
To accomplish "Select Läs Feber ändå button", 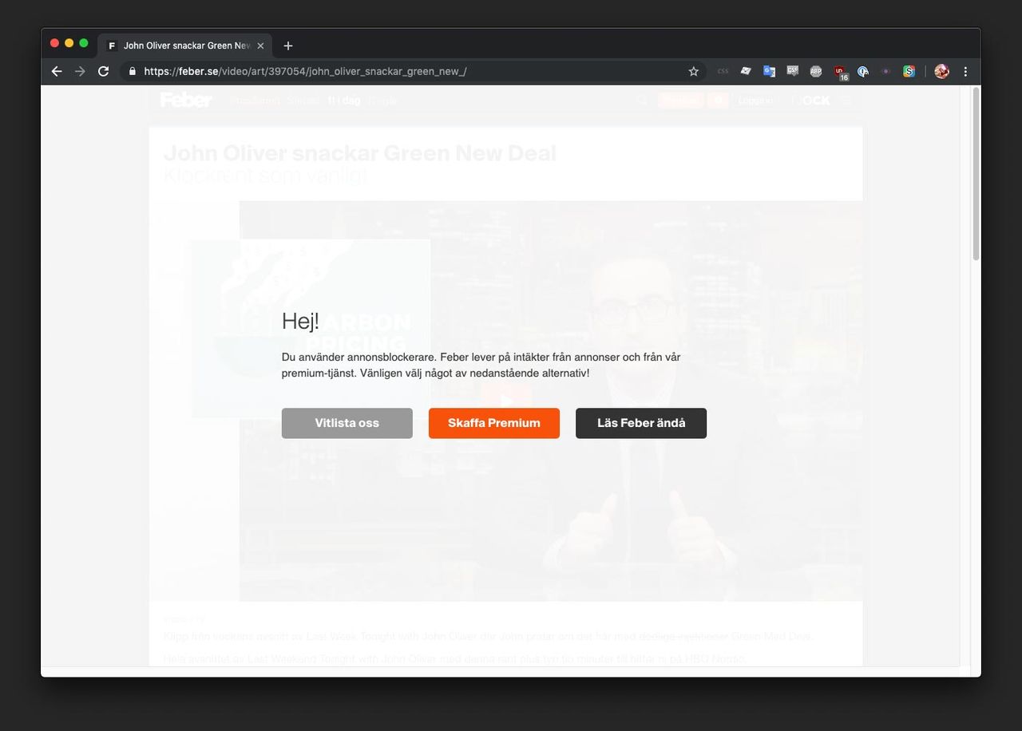I will (640, 423).
